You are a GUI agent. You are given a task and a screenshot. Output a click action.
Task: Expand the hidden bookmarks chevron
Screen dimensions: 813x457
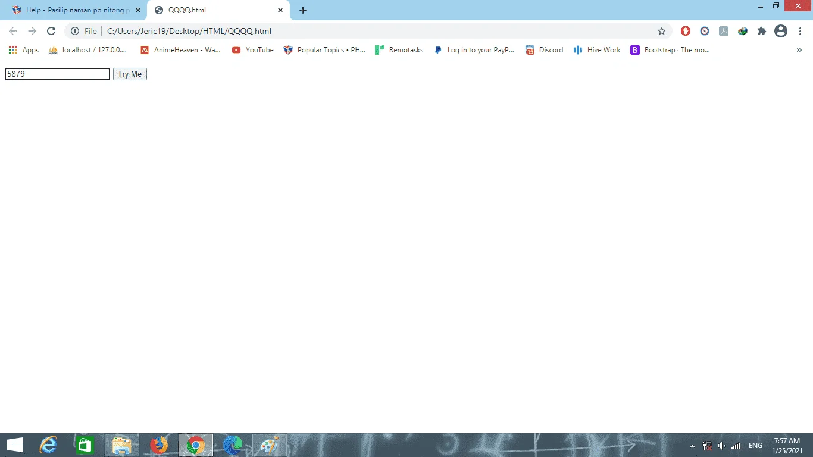799,50
